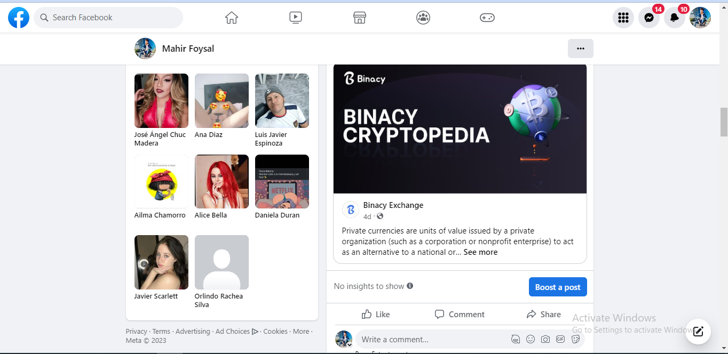Open the Watch video icon
Image resolution: width=728 pixels, height=354 pixels.
pos(296,18)
